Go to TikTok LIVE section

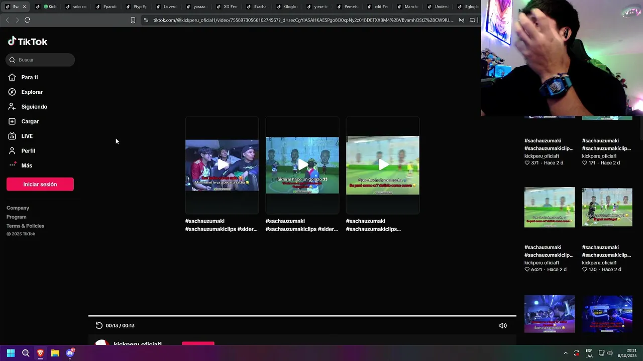click(27, 136)
